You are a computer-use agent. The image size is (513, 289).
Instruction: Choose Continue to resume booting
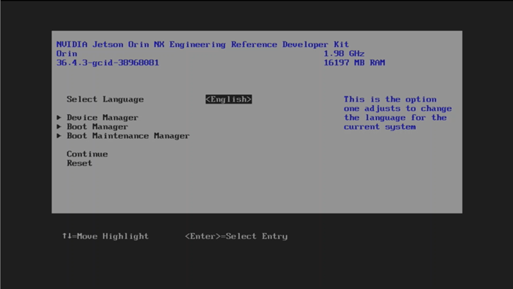87,154
